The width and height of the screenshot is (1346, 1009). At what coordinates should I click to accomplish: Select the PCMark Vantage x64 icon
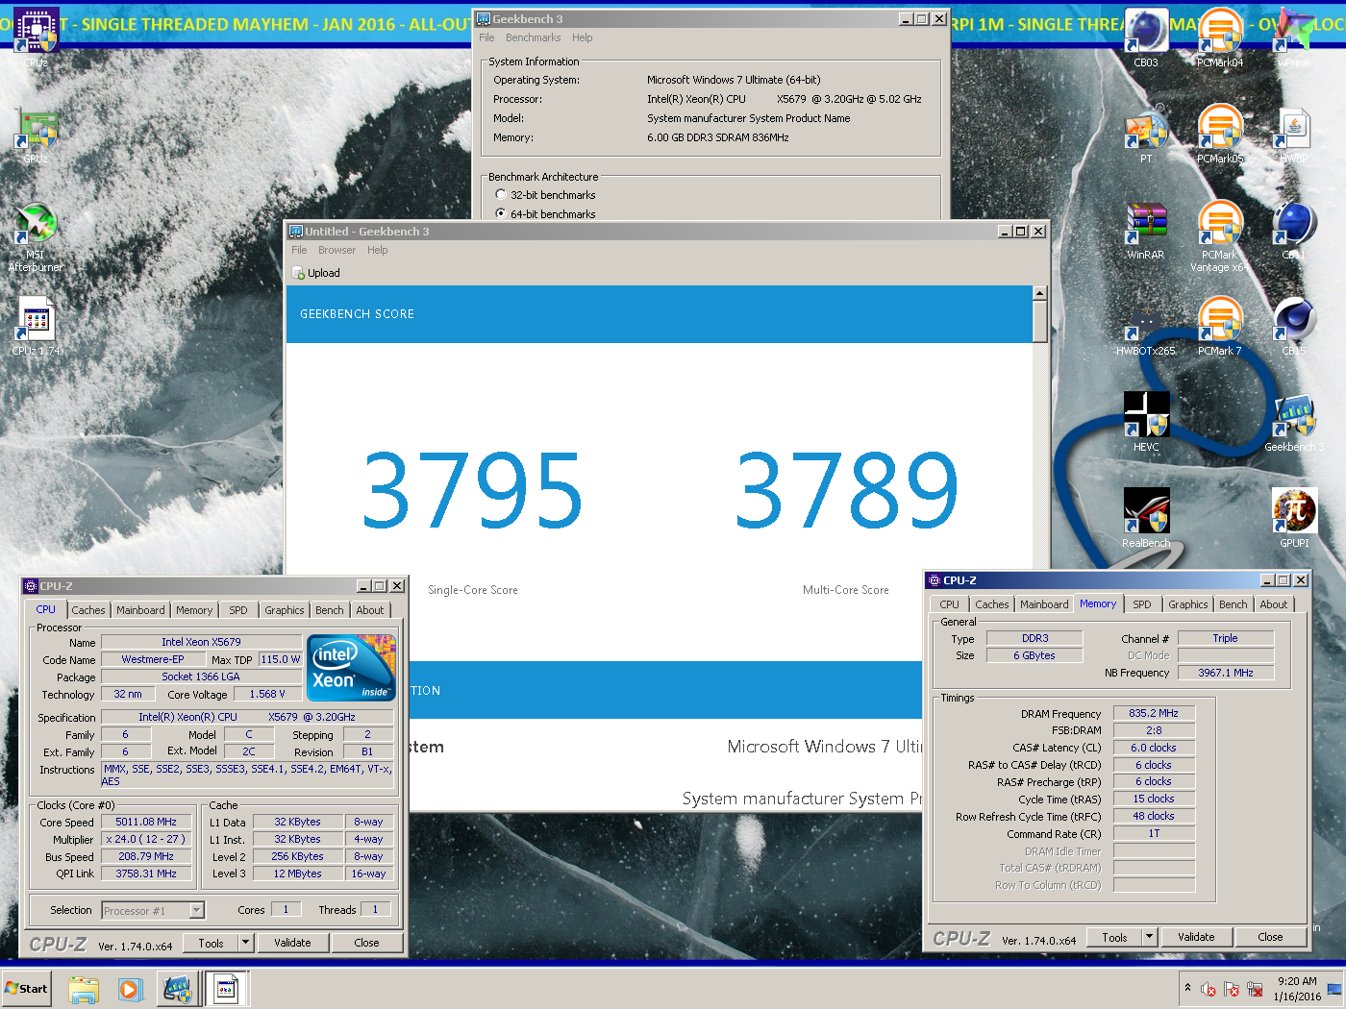[1220, 234]
